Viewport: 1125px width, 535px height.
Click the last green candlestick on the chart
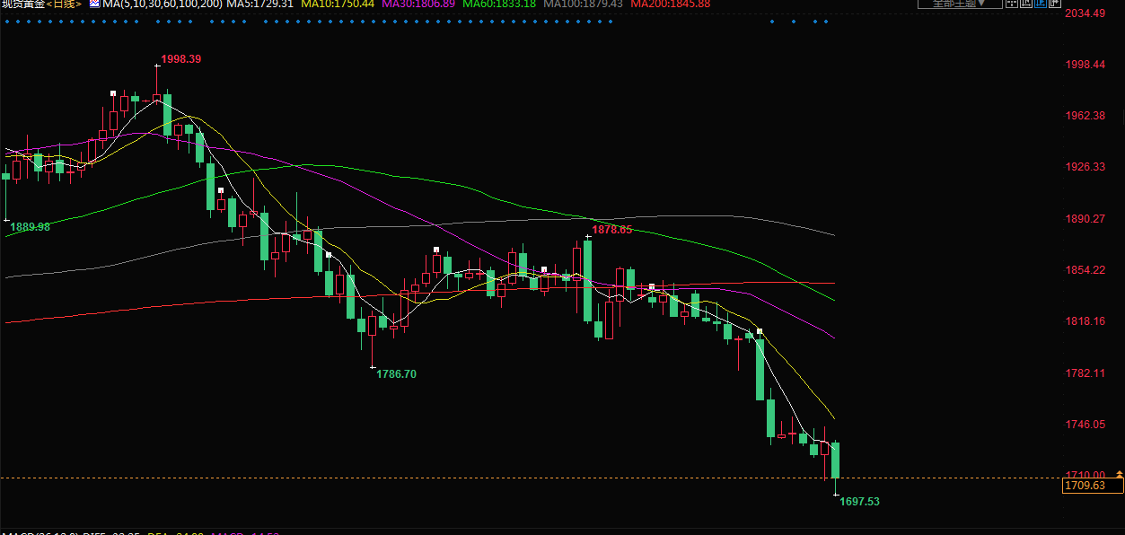tap(835, 460)
